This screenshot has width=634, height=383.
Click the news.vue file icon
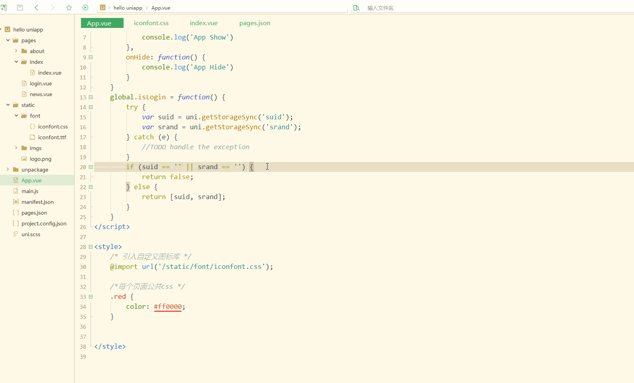(x=24, y=94)
